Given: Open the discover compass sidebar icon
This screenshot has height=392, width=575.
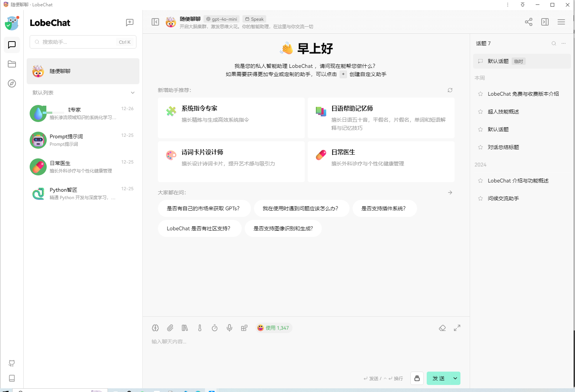Looking at the screenshot, I should click(12, 83).
